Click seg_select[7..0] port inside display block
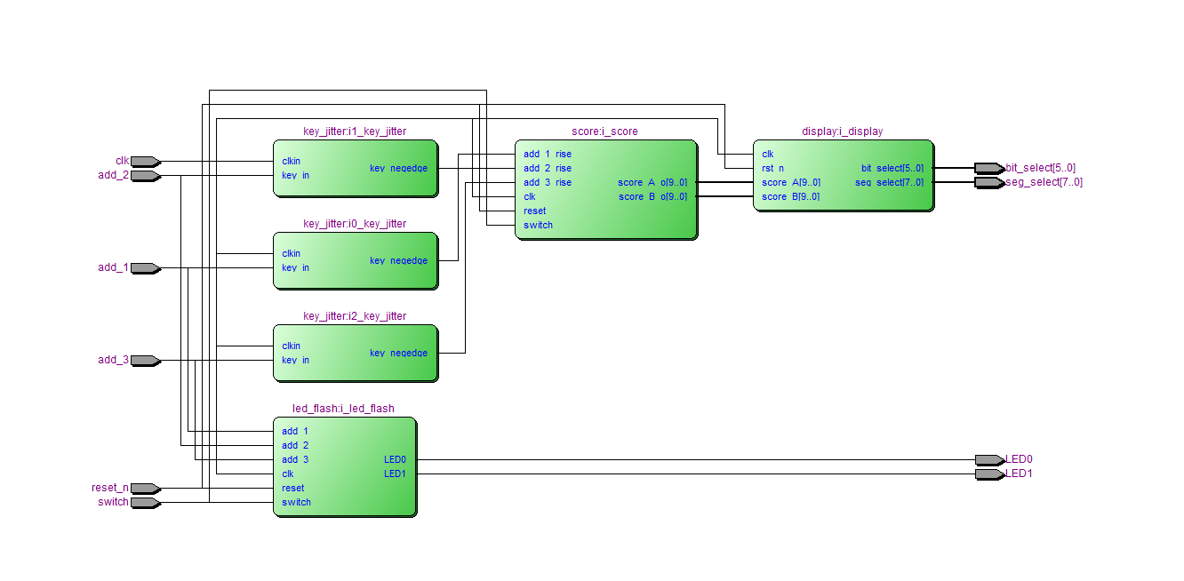 click(890, 183)
